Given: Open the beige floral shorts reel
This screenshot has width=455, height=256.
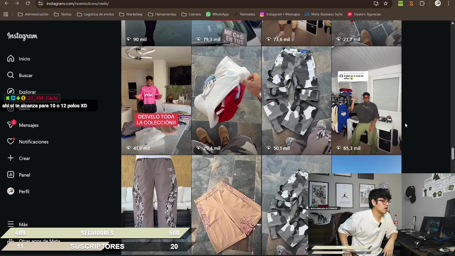Looking at the screenshot, I should [226, 205].
